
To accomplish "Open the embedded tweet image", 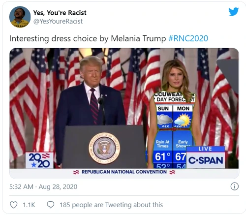I will coord(124,113).
